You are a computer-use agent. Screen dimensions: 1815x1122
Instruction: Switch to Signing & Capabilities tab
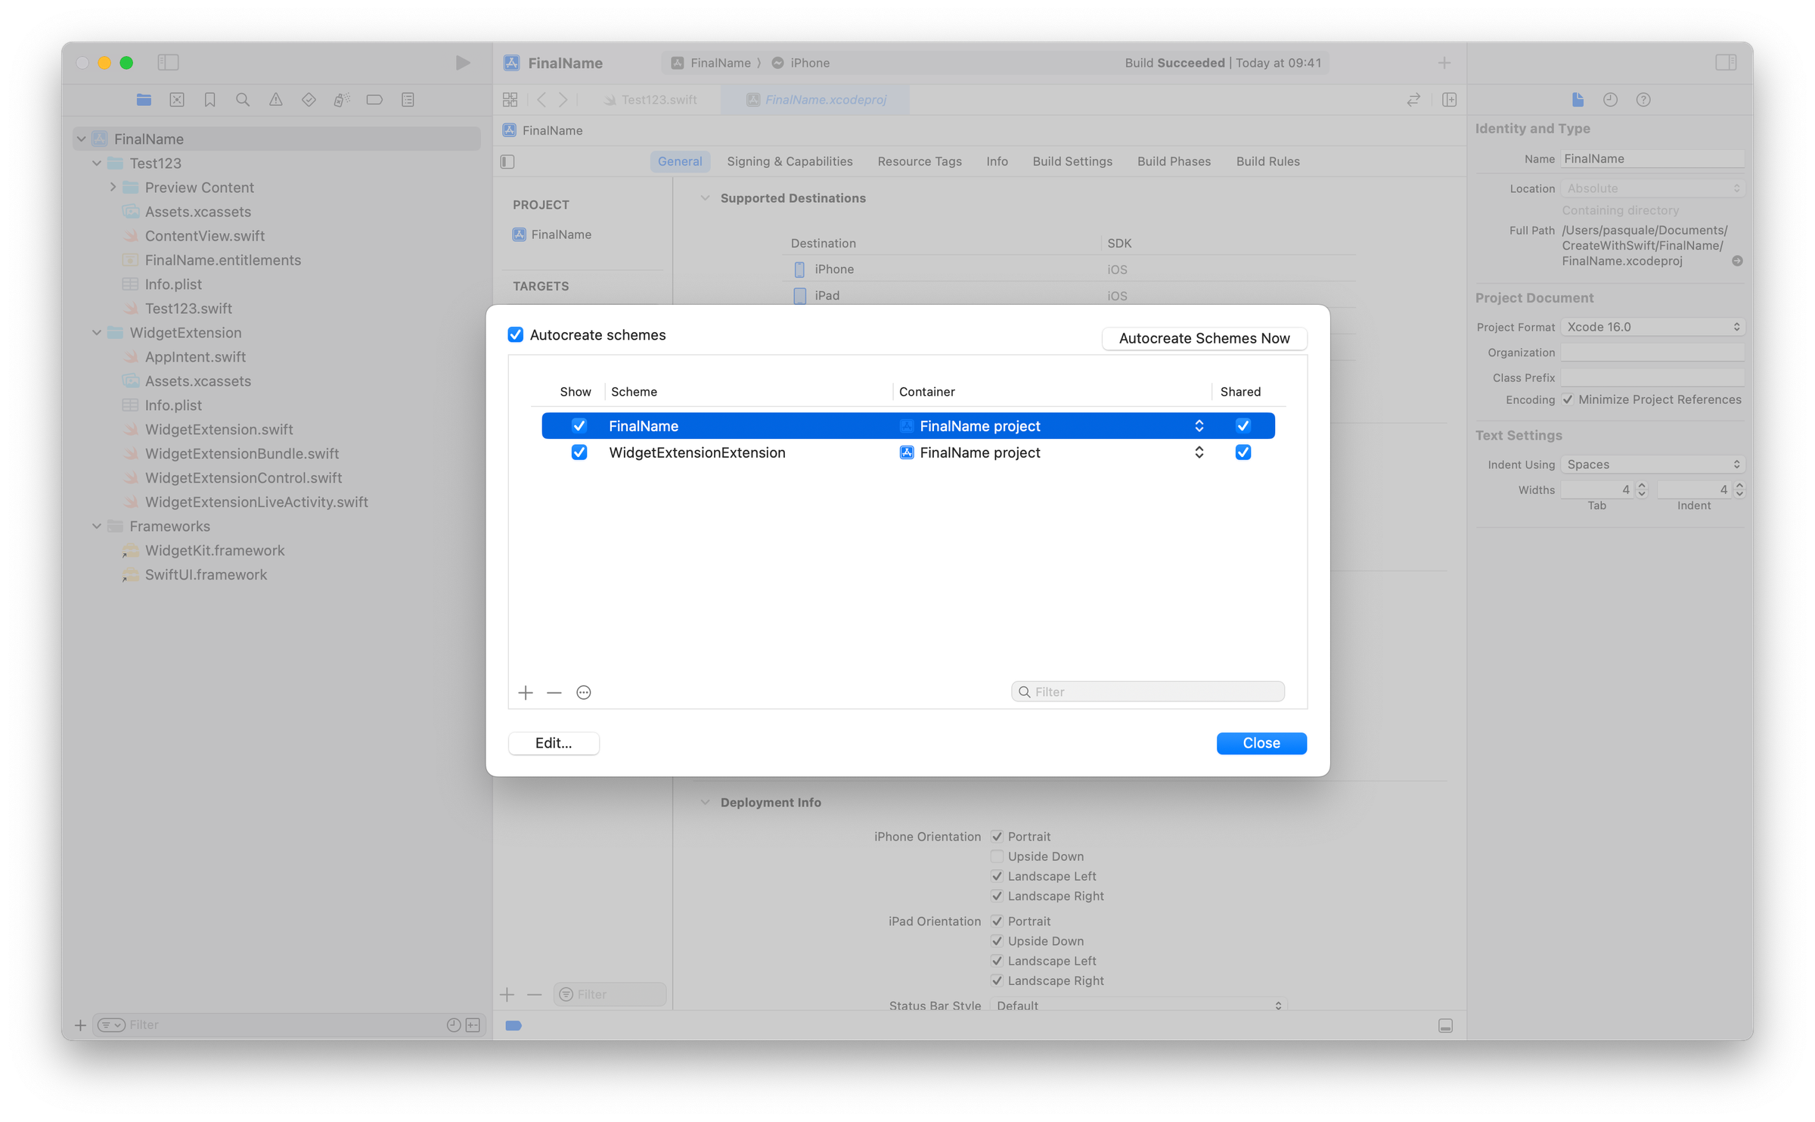(790, 161)
